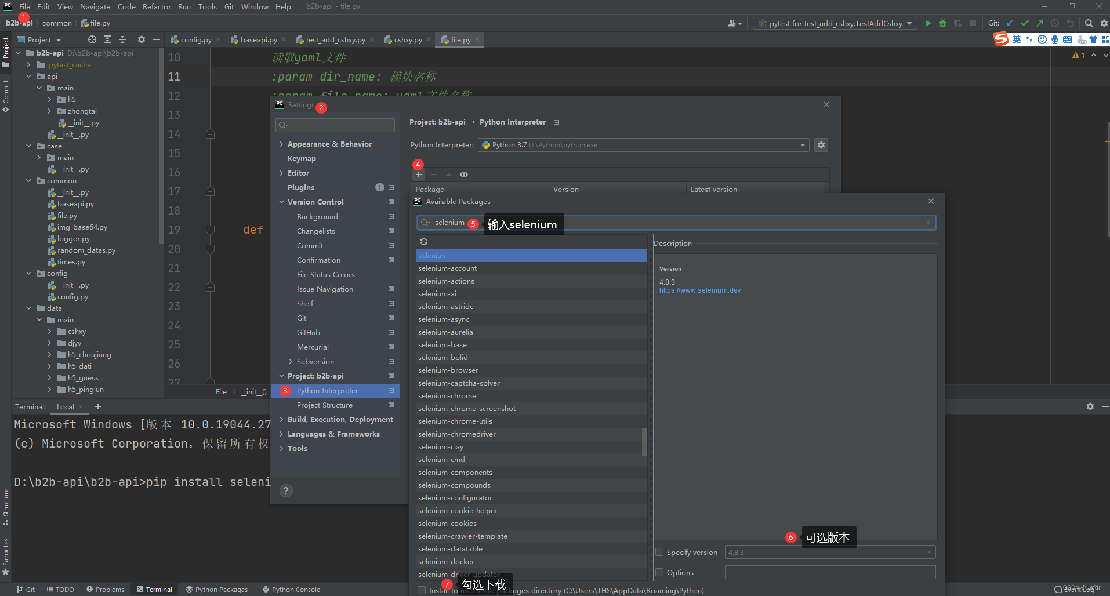Switch to test_add_cshxy.py editor tab
The image size is (1110, 596).
coord(335,39)
